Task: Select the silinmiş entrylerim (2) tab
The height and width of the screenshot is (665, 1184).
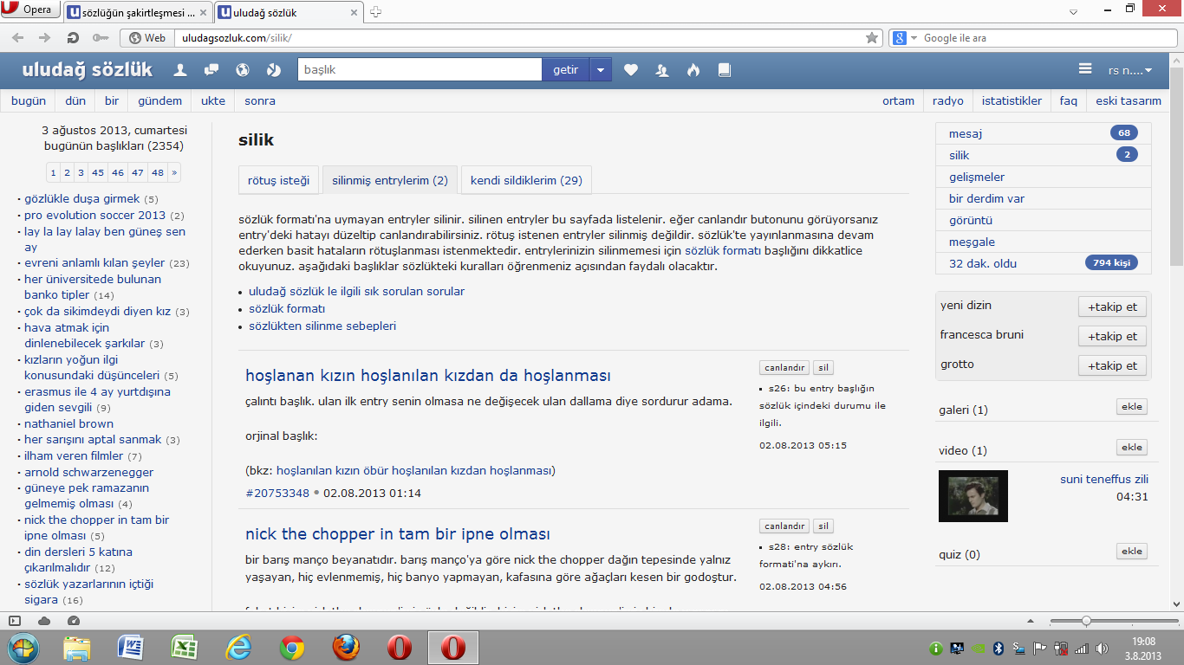Action: click(391, 180)
